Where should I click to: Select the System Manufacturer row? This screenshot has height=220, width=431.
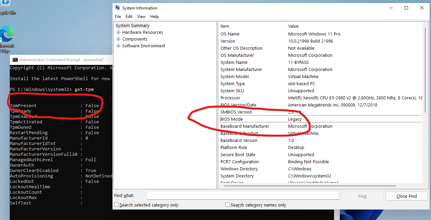click(320, 70)
